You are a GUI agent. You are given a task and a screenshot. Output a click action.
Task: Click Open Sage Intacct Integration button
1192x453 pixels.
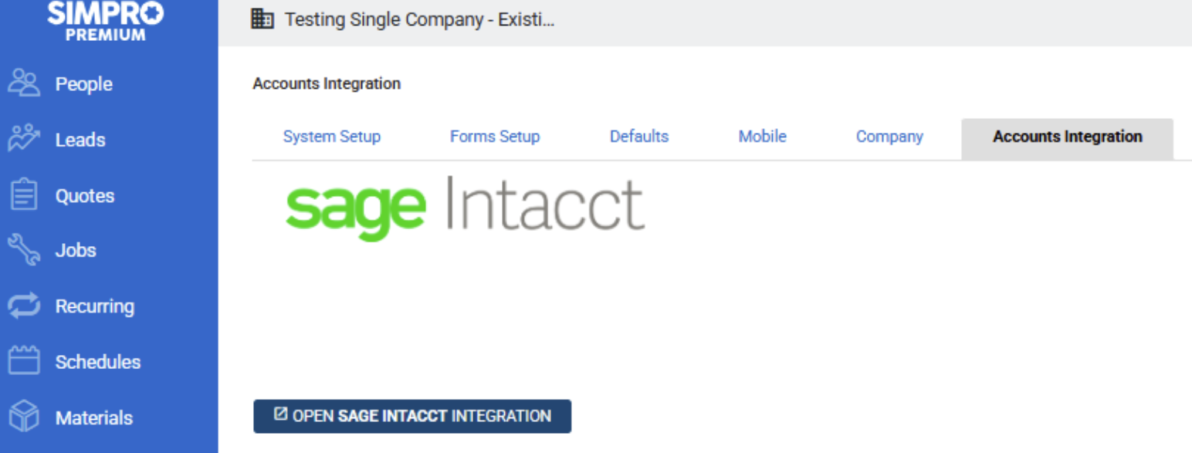pos(412,416)
